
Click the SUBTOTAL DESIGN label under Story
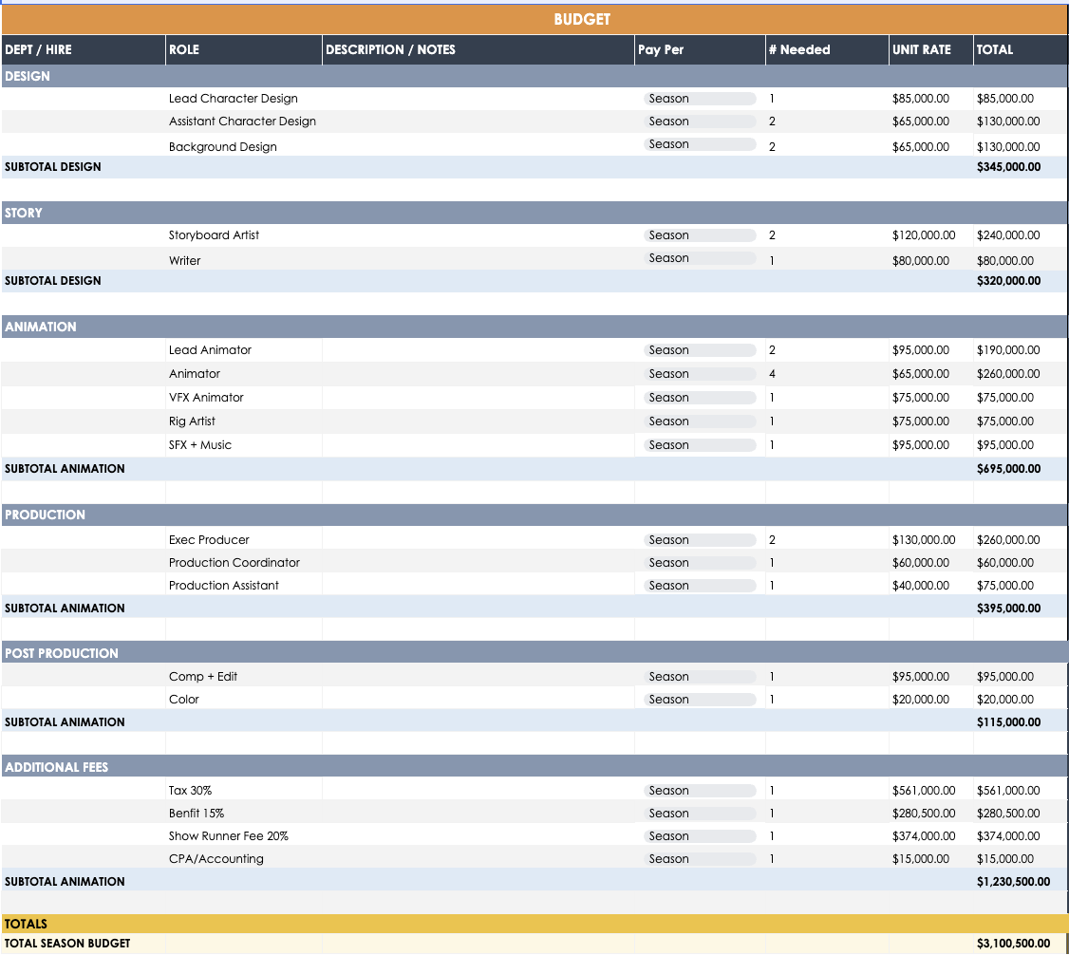(x=52, y=281)
